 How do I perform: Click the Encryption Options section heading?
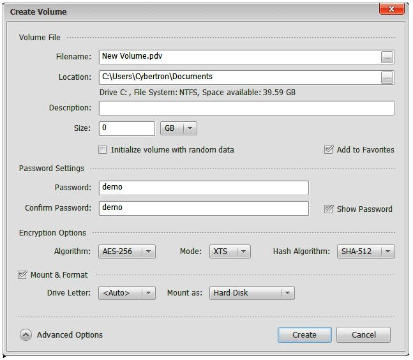[x=53, y=233]
